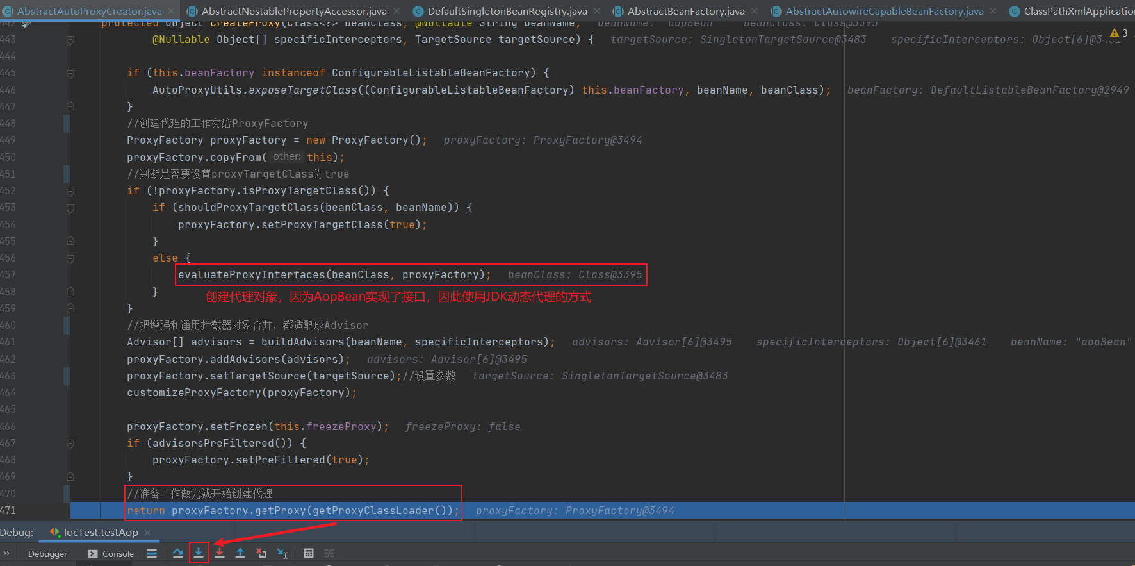Collapse the advisorsPreFiltered if fold at line 467

(70, 443)
